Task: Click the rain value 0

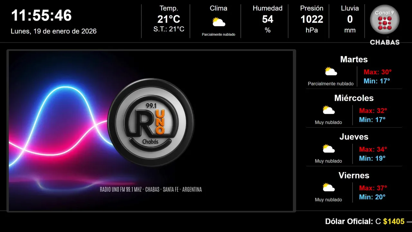Action: (x=350, y=19)
